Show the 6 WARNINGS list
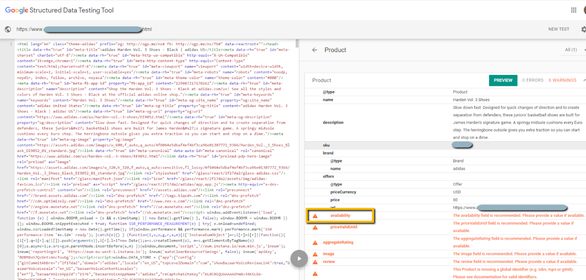 [x=562, y=80]
